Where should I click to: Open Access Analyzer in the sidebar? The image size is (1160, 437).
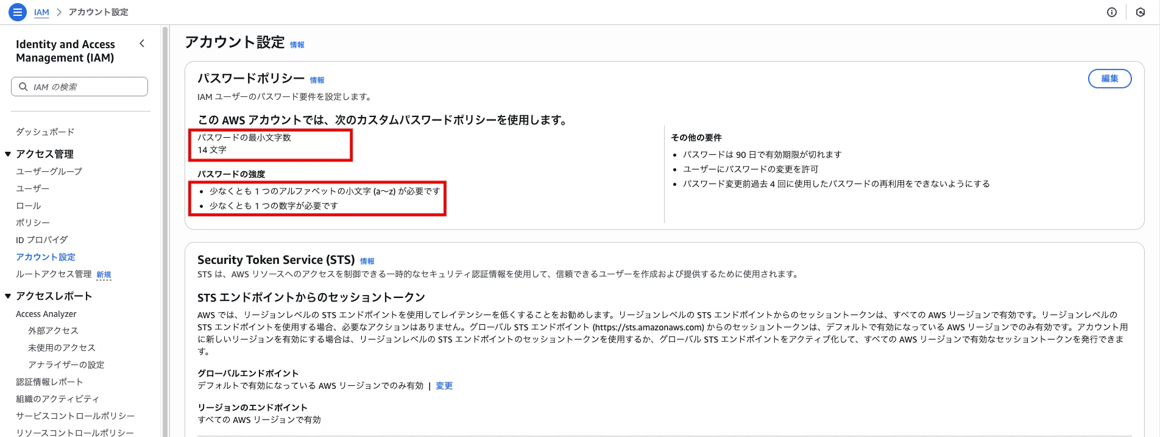coord(46,314)
